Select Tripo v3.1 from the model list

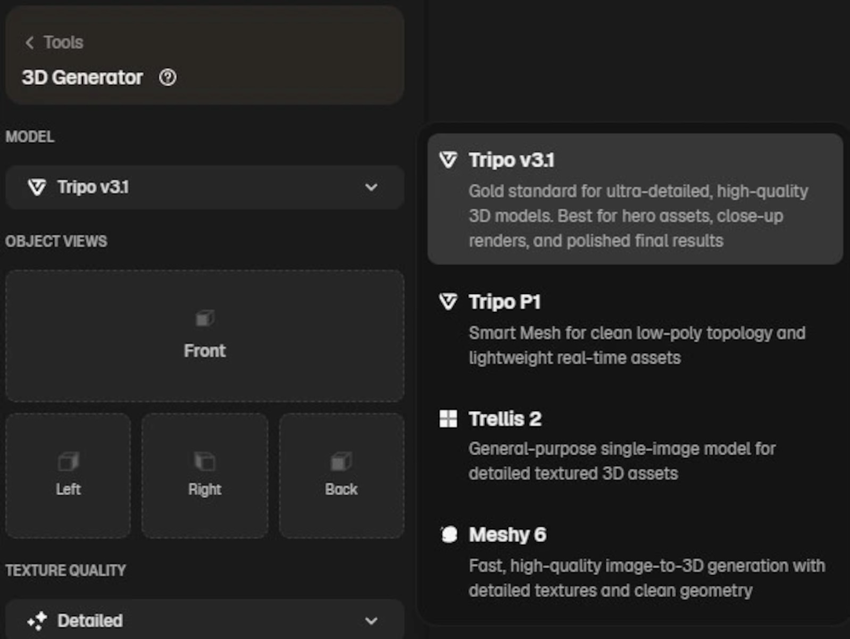pos(635,199)
